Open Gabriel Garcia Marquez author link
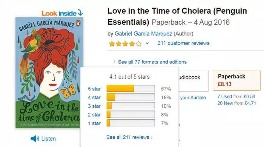Viewport: 264px width, 147px height. point(143,33)
